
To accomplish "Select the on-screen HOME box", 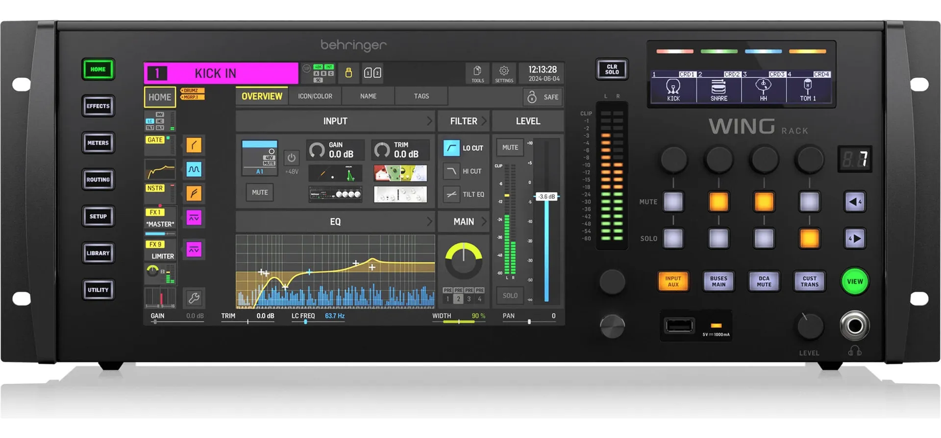I will tap(160, 97).
